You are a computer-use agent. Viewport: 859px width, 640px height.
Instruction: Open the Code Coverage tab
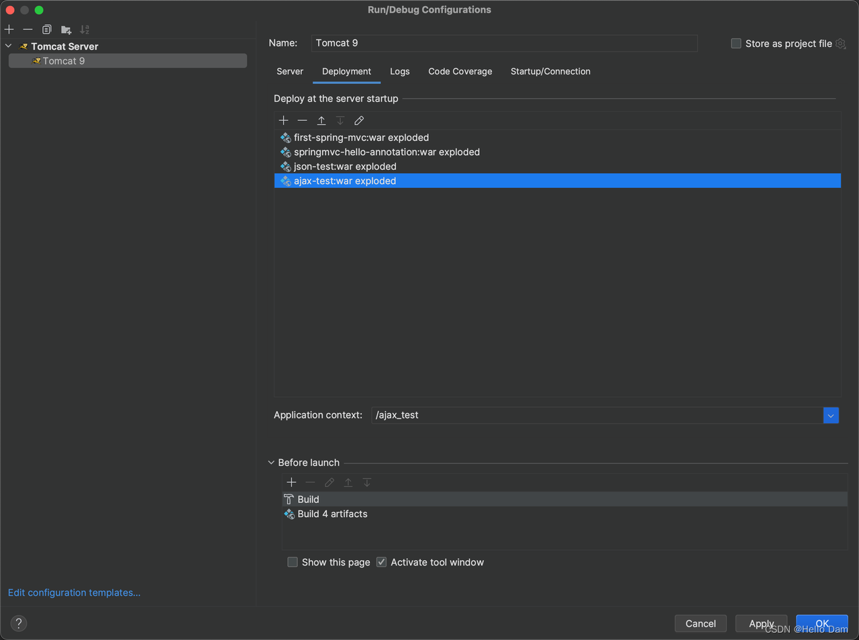pos(460,71)
